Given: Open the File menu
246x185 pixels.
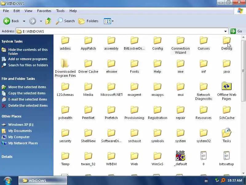Looking at the screenshot, I should tap(6, 11).
